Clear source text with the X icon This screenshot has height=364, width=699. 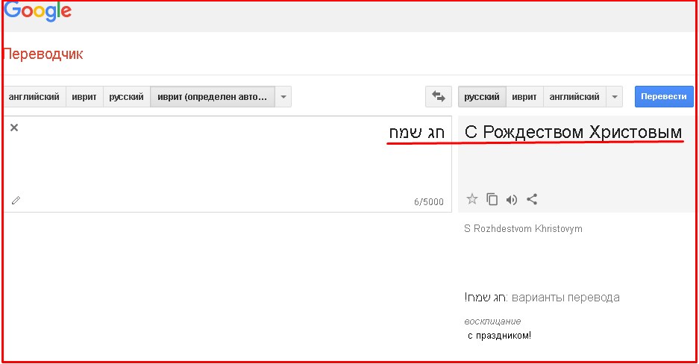14,128
